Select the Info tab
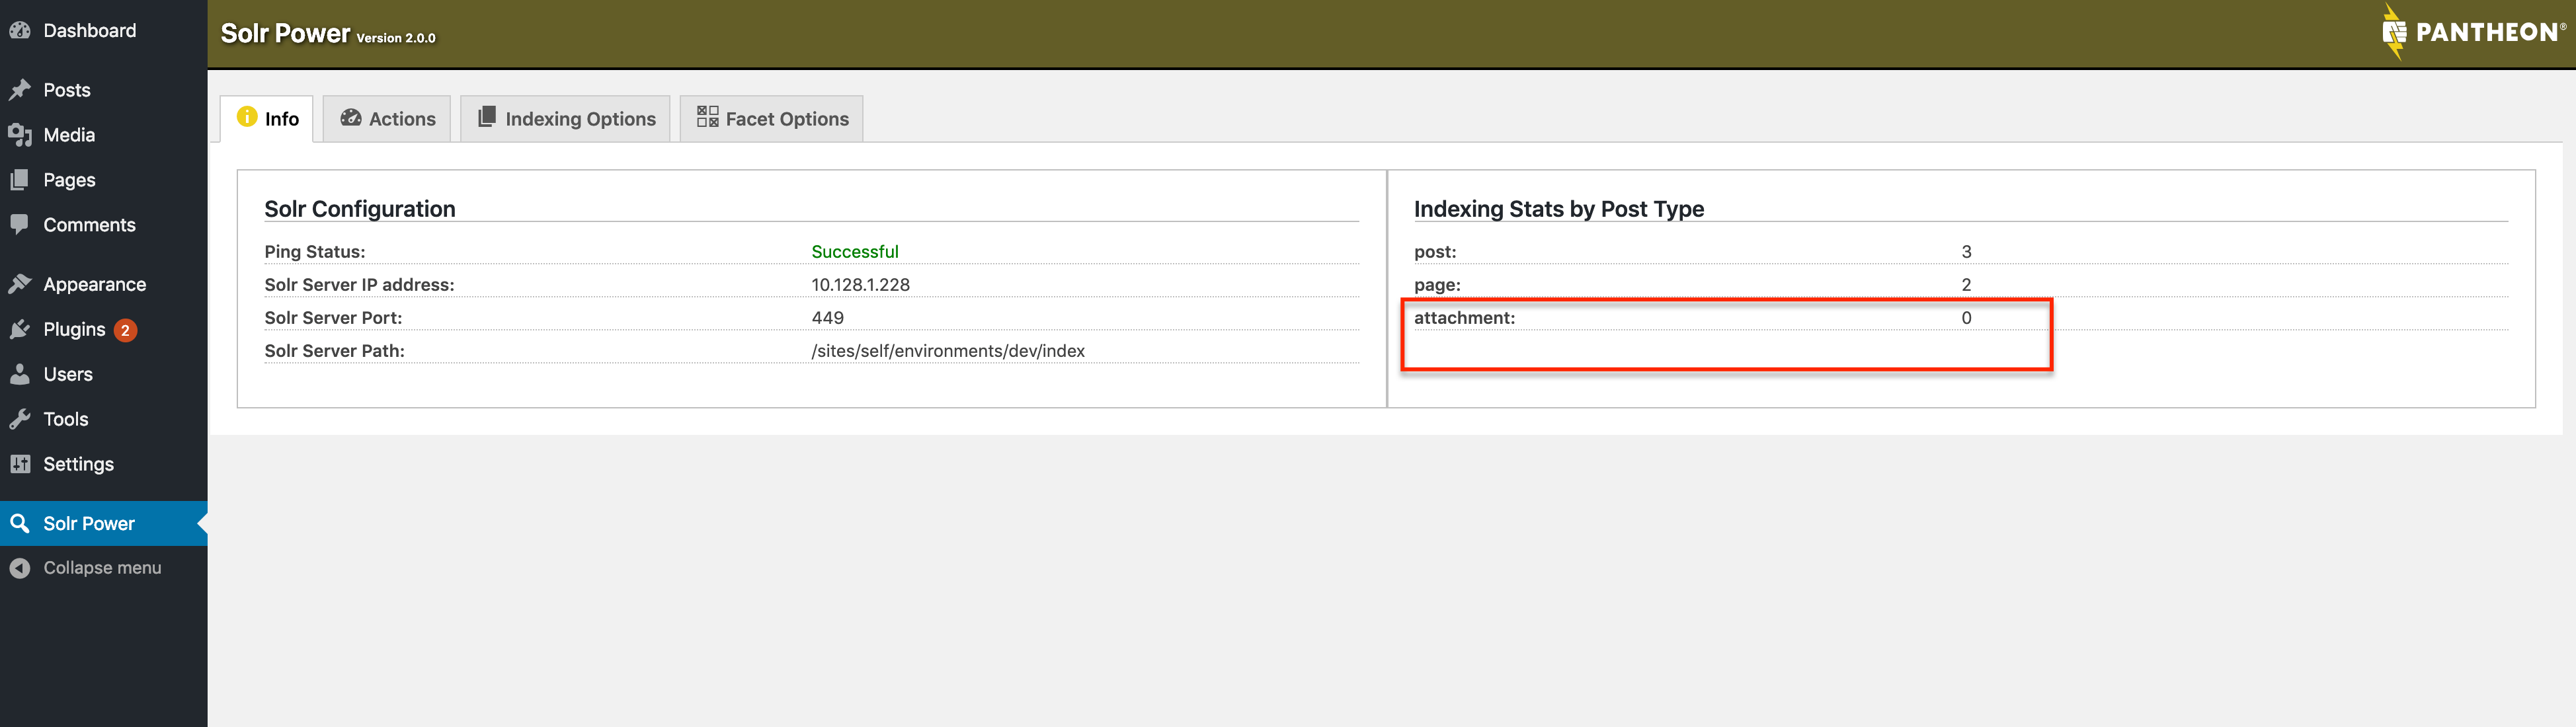The image size is (2576, 727). tap(268, 119)
